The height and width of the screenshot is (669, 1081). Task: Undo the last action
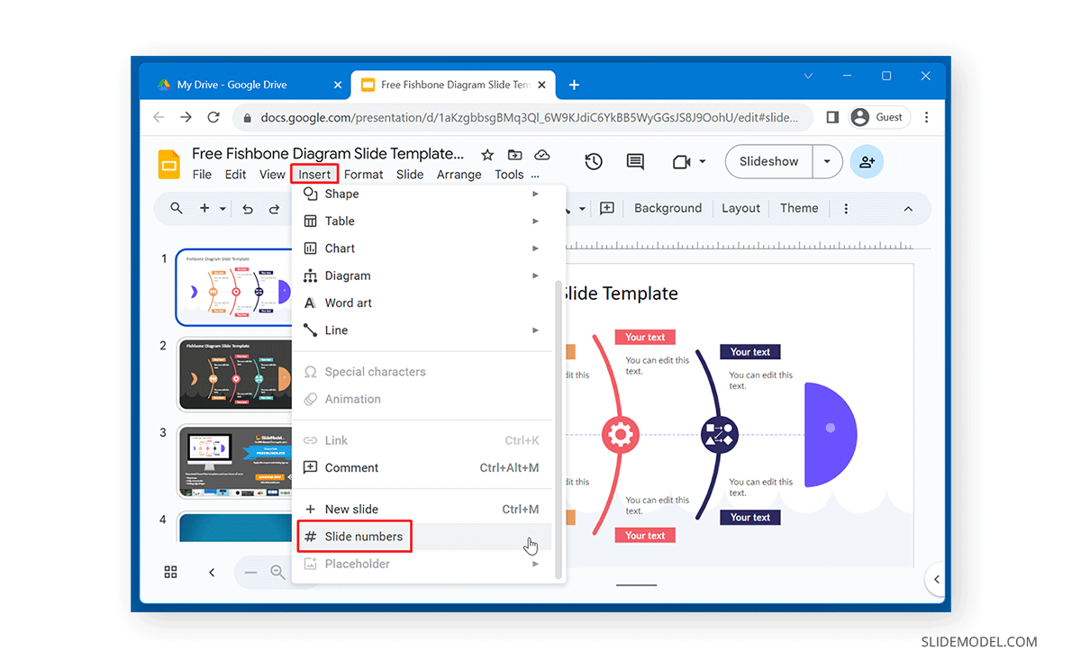tap(248, 208)
